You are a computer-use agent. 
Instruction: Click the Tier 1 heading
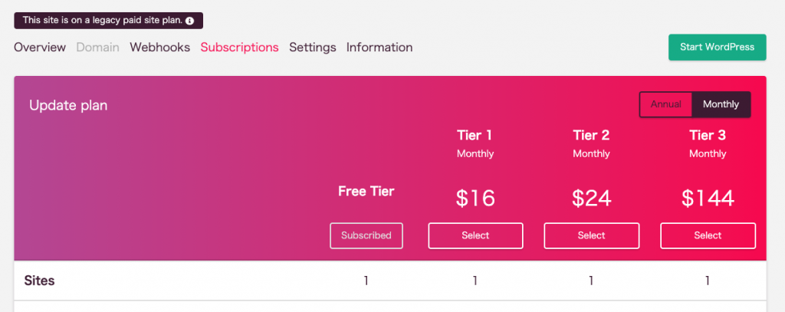475,135
